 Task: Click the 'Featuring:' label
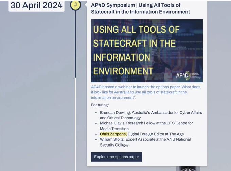pos(100,105)
